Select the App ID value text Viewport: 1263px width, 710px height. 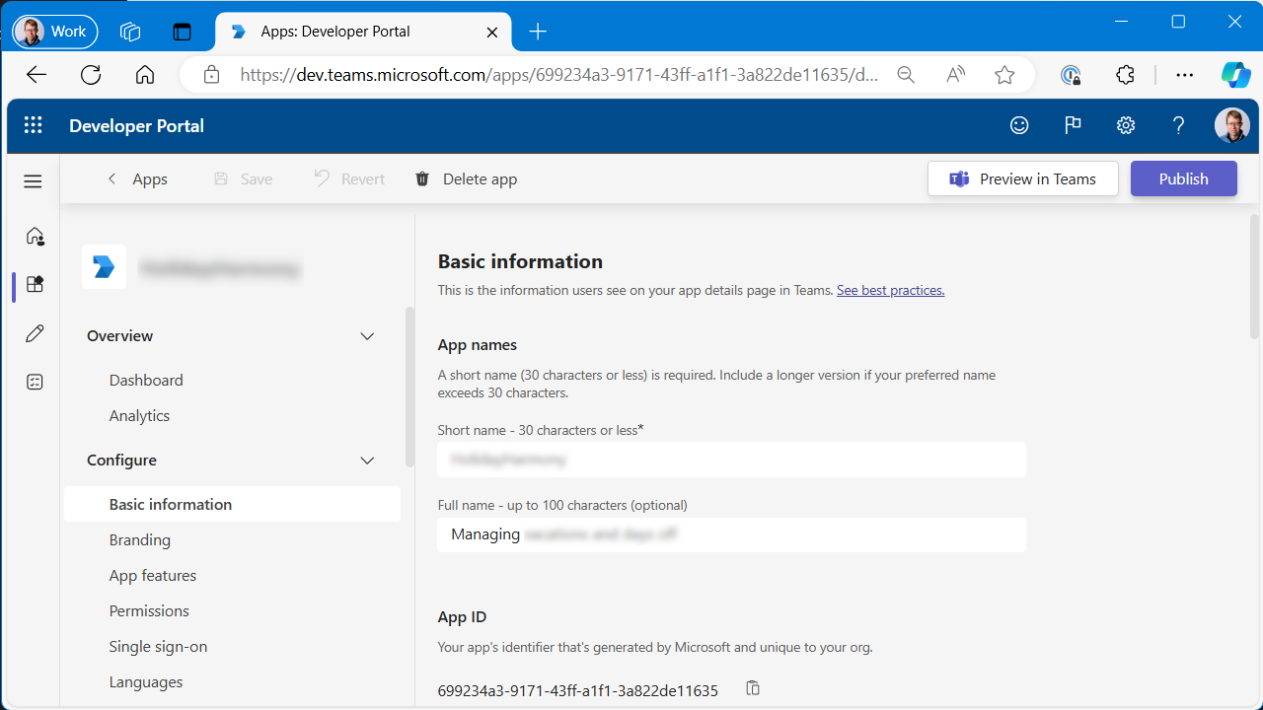tap(578, 690)
